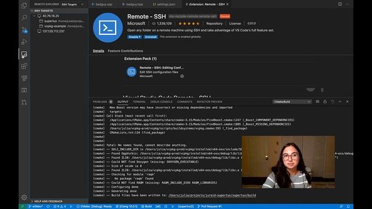
Task: Click the 137.135.112.237 SSH target
Action: [x=53, y=31]
